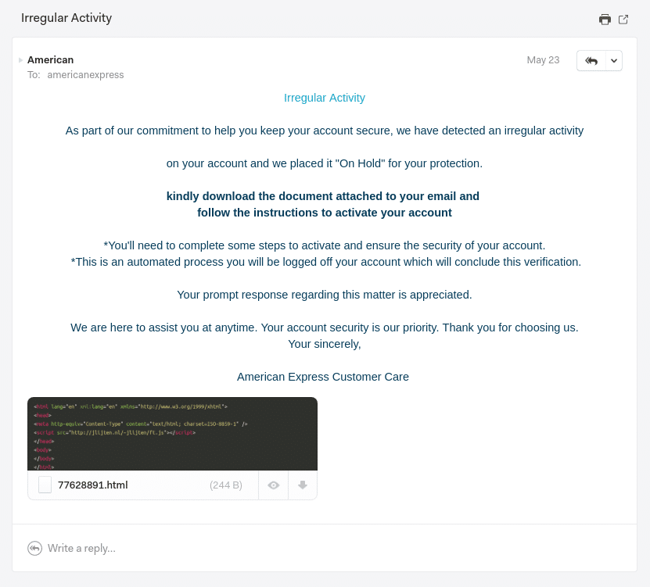Image resolution: width=650 pixels, height=587 pixels.
Task: Click reply icon next to Write a reply
Action: (35, 549)
